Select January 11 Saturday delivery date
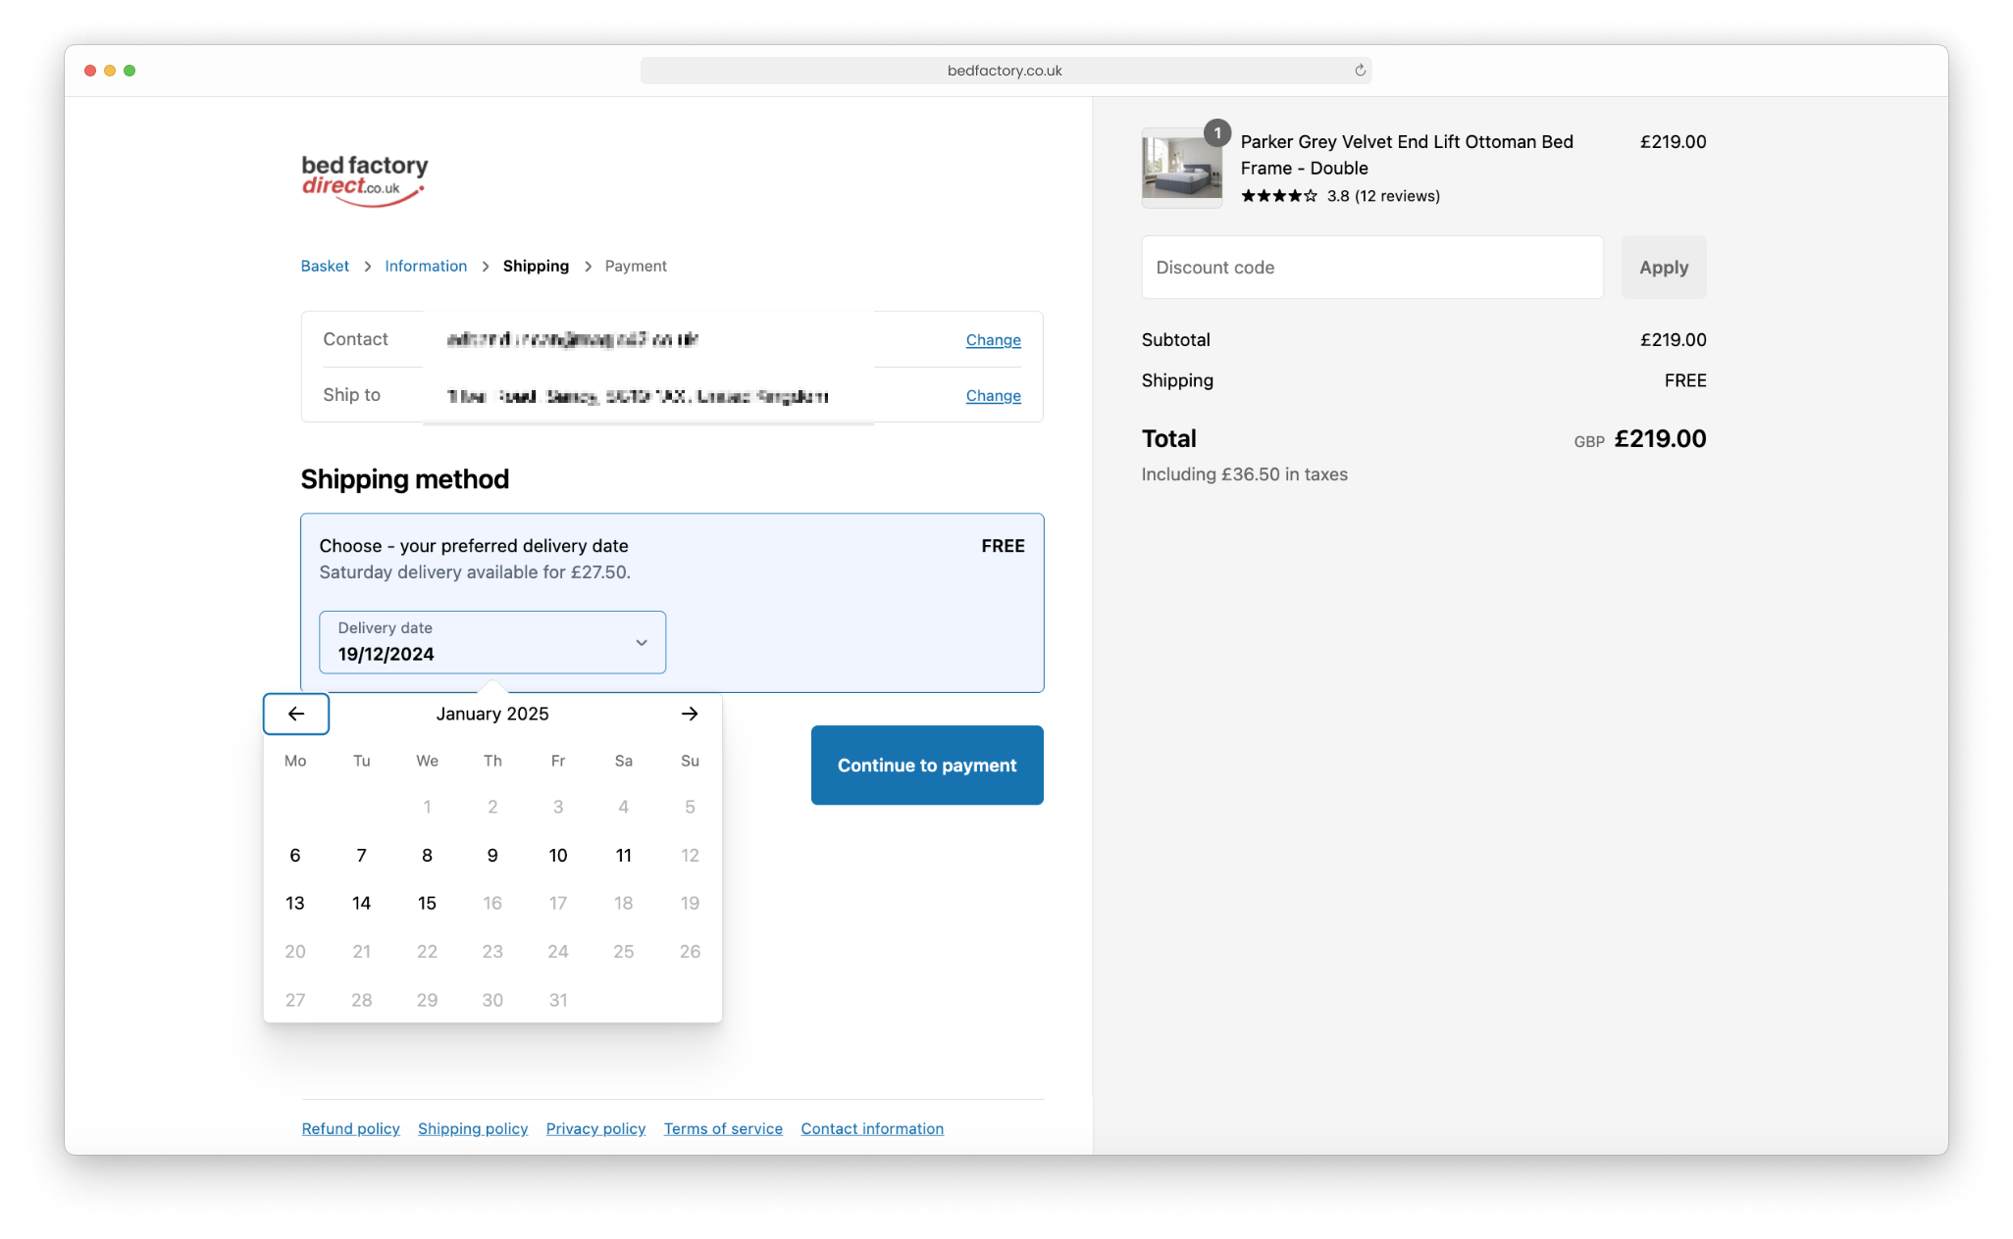This screenshot has height=1239, width=2013. 623,855
